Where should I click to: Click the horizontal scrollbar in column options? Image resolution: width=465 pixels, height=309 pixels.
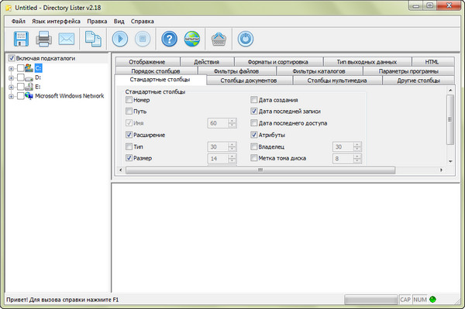click(x=260, y=170)
